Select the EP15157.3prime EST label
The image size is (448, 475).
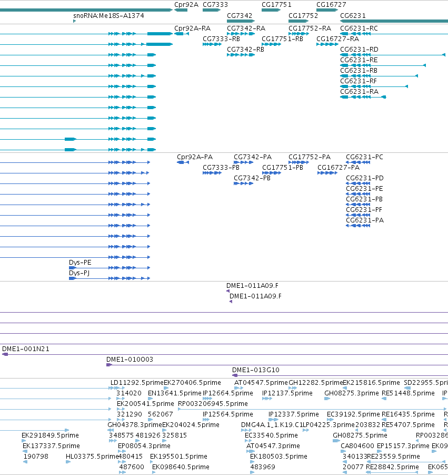tap(403, 446)
